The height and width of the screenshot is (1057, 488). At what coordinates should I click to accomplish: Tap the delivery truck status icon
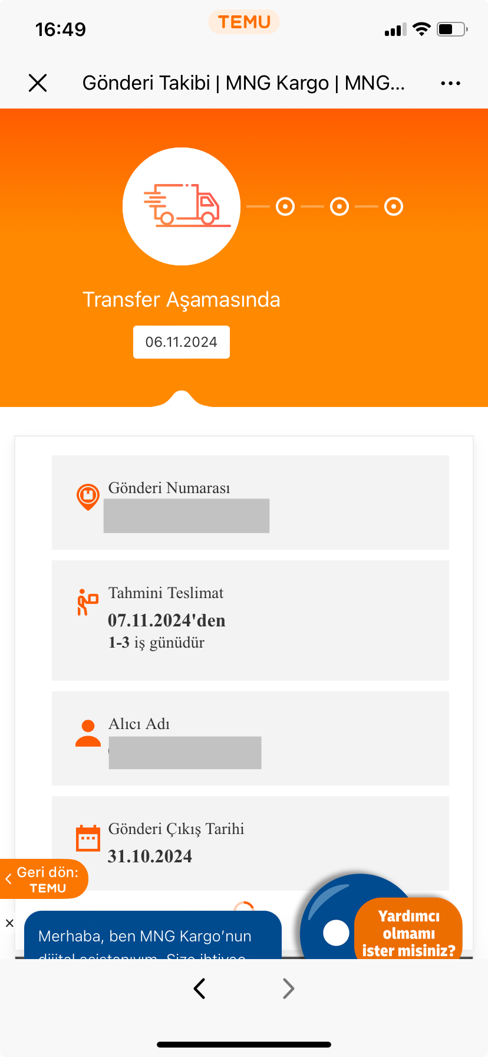point(182,206)
